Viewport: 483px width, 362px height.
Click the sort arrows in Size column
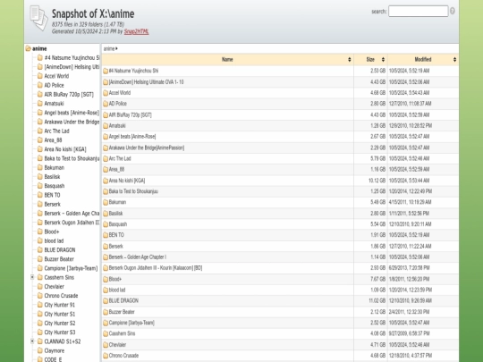coord(383,59)
